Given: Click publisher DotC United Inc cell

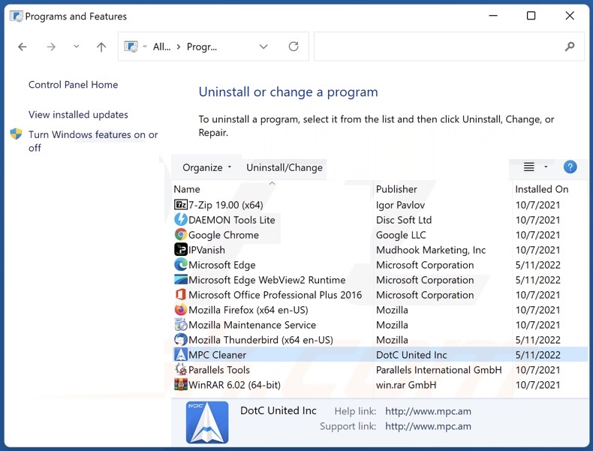Looking at the screenshot, I should (411, 355).
